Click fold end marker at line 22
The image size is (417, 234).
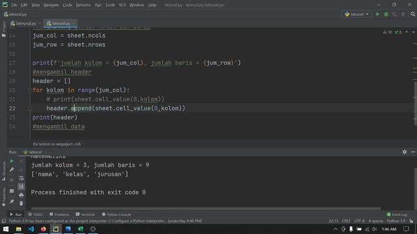click(x=30, y=109)
